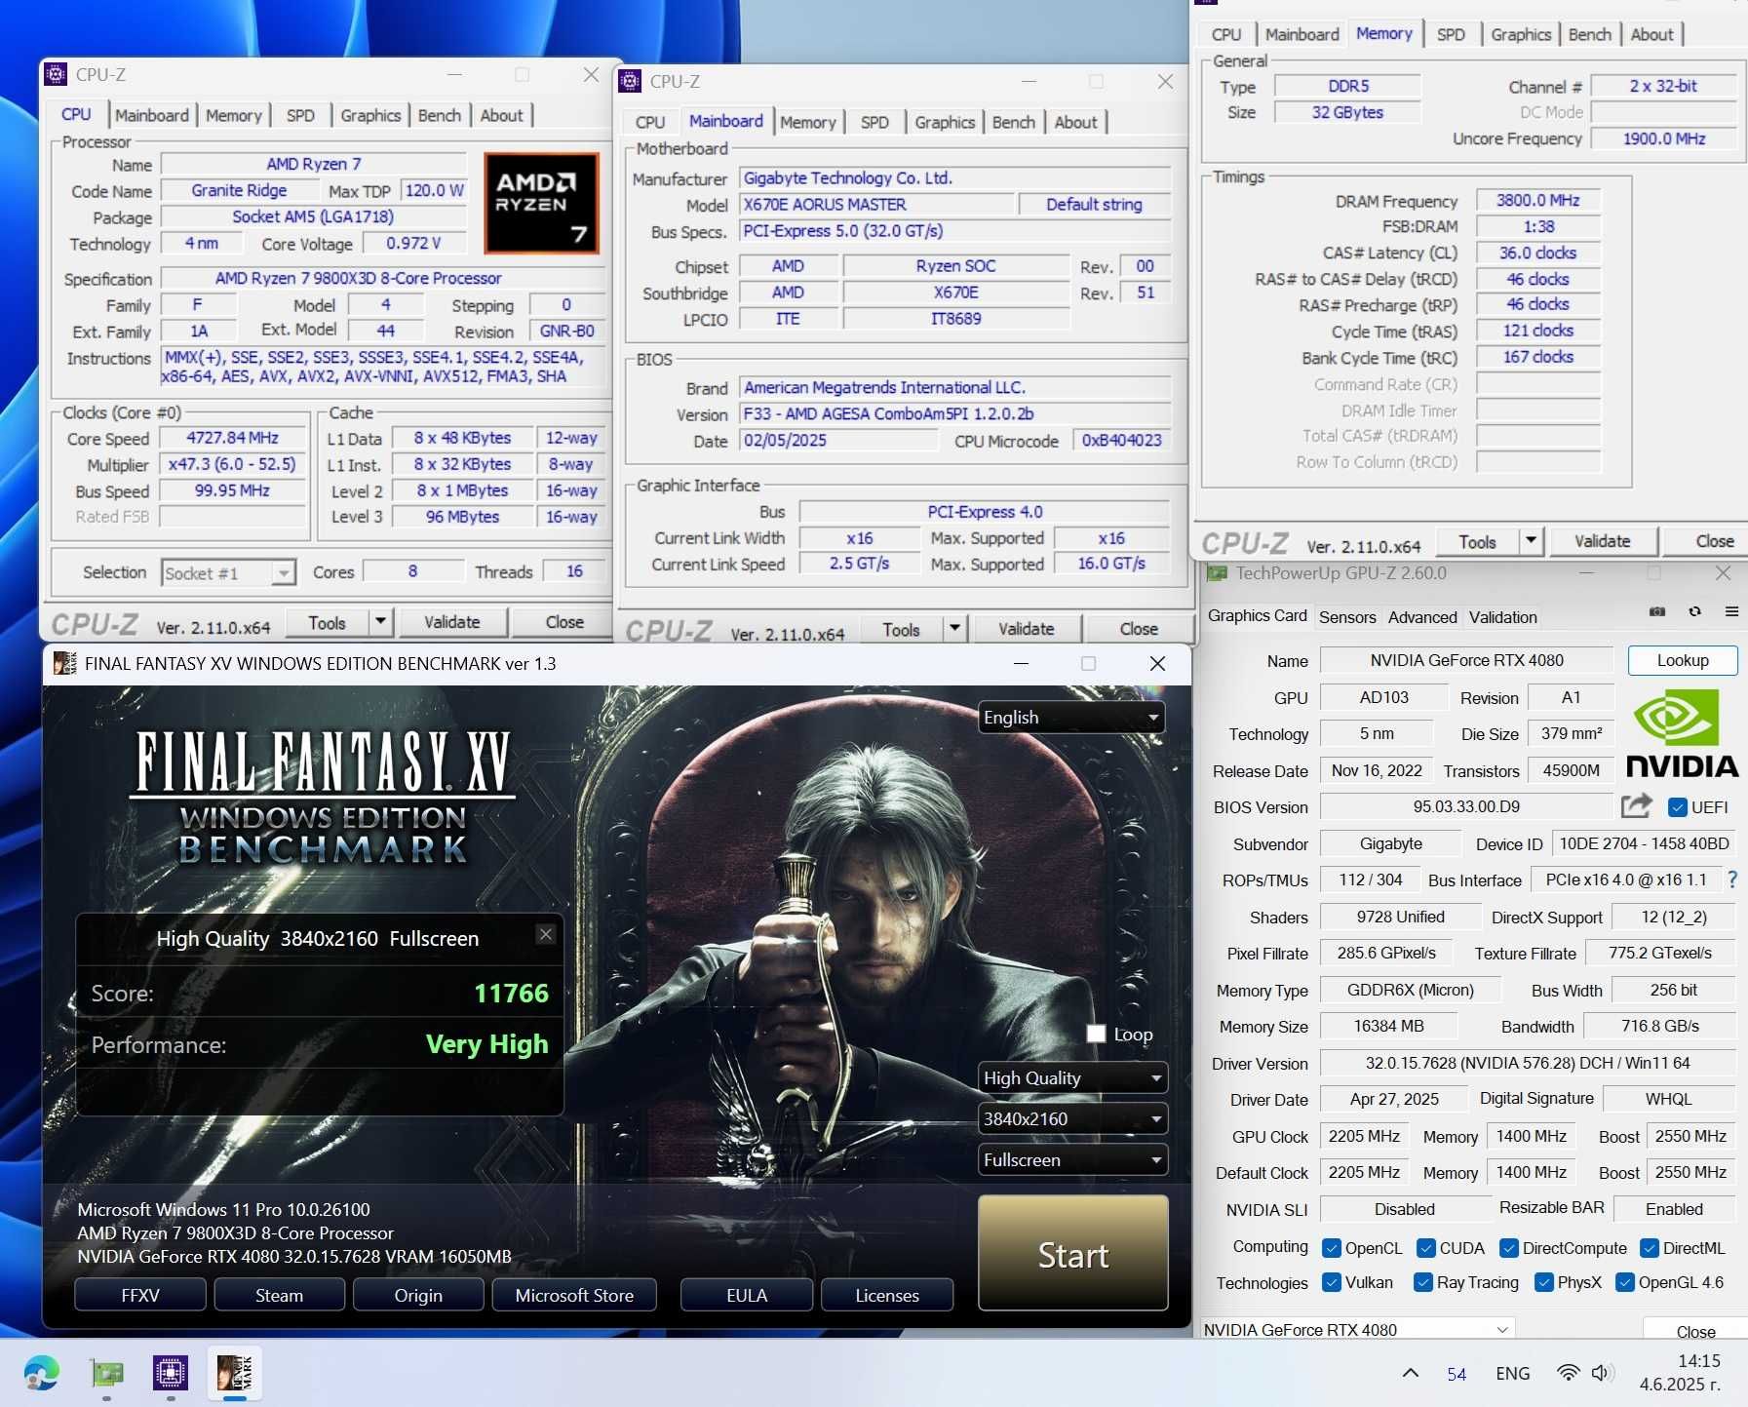Click the EULA button
The width and height of the screenshot is (1748, 1407).
(x=747, y=1295)
